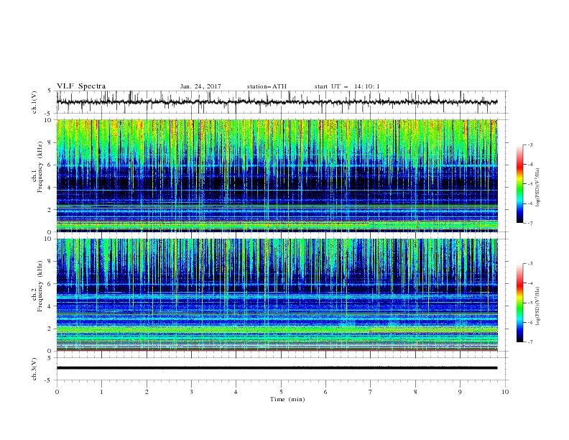Click the "7" tick on the time axis
The height and width of the screenshot is (440, 569).
(x=371, y=392)
